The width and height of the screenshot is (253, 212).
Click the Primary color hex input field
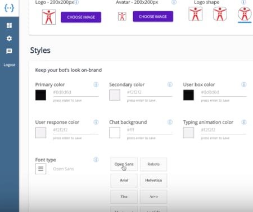[x=76, y=93]
